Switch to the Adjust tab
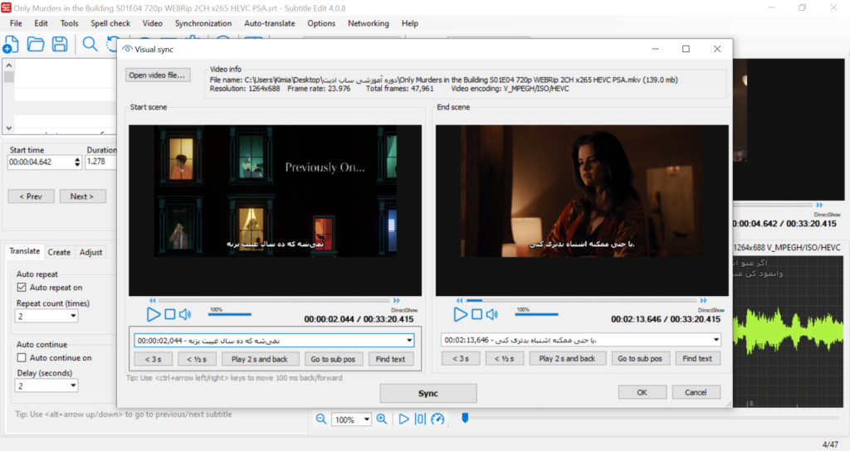The image size is (850, 451). tap(90, 252)
